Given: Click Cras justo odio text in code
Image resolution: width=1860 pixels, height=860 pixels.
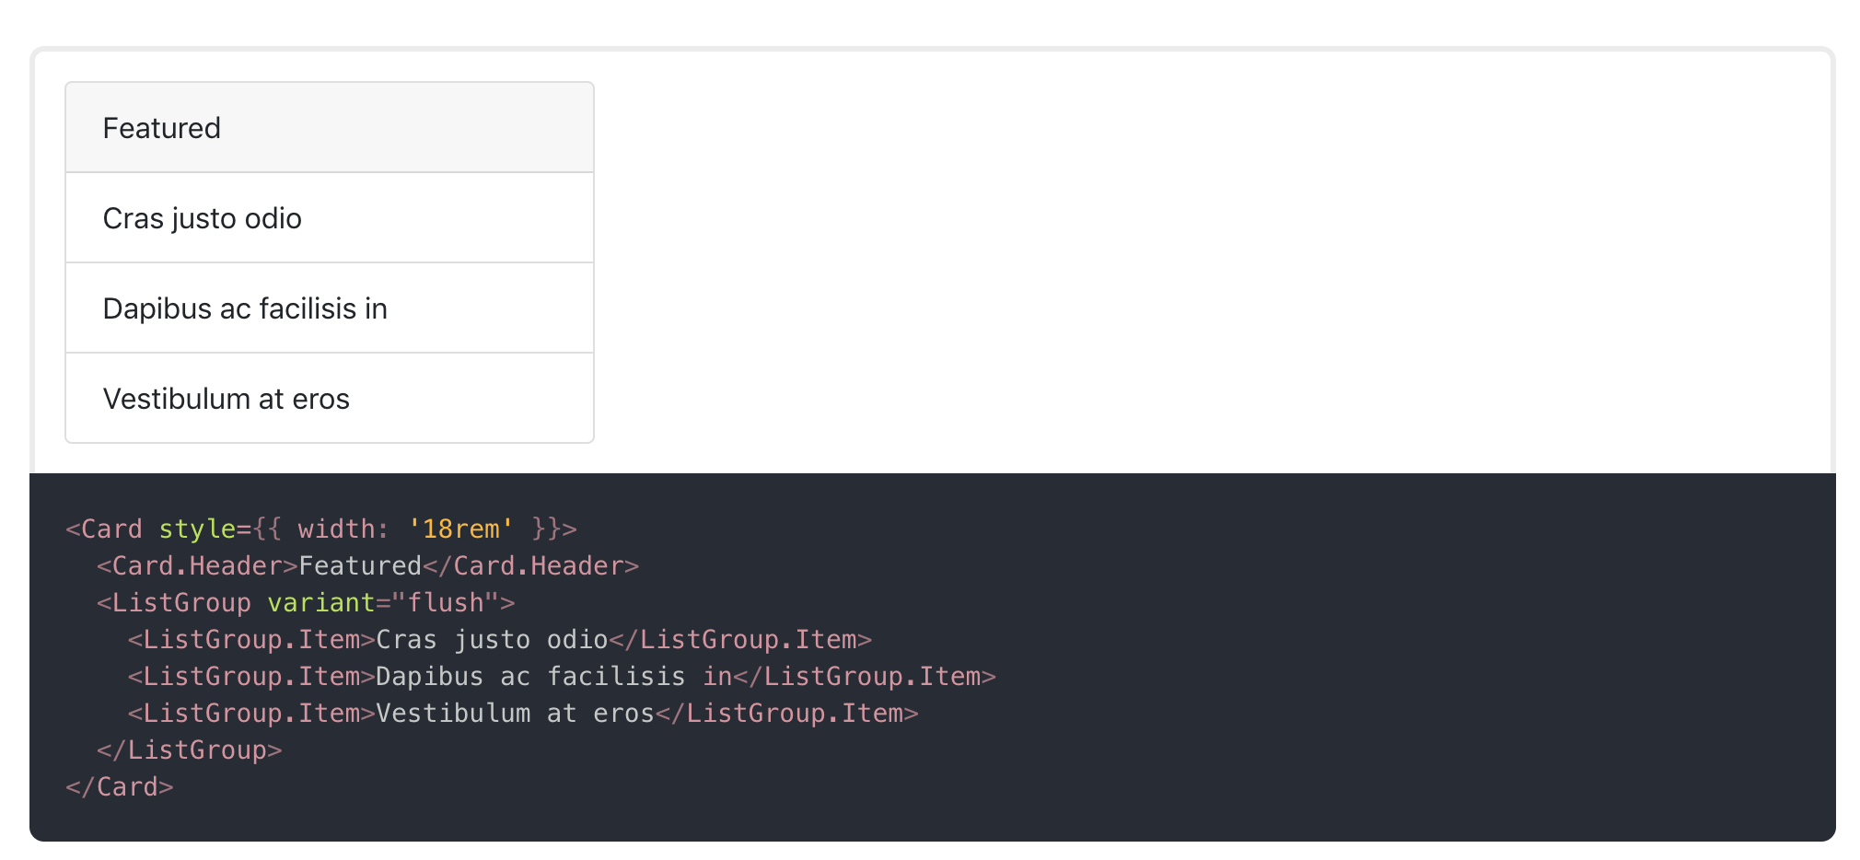Looking at the screenshot, I should click(492, 639).
